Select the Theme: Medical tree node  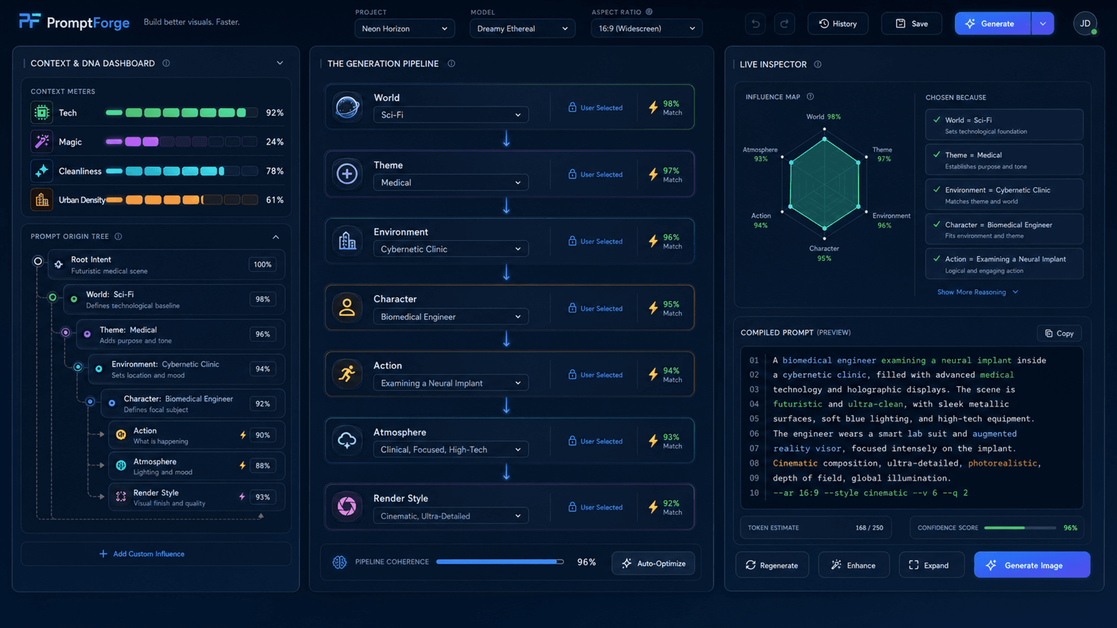pos(181,335)
